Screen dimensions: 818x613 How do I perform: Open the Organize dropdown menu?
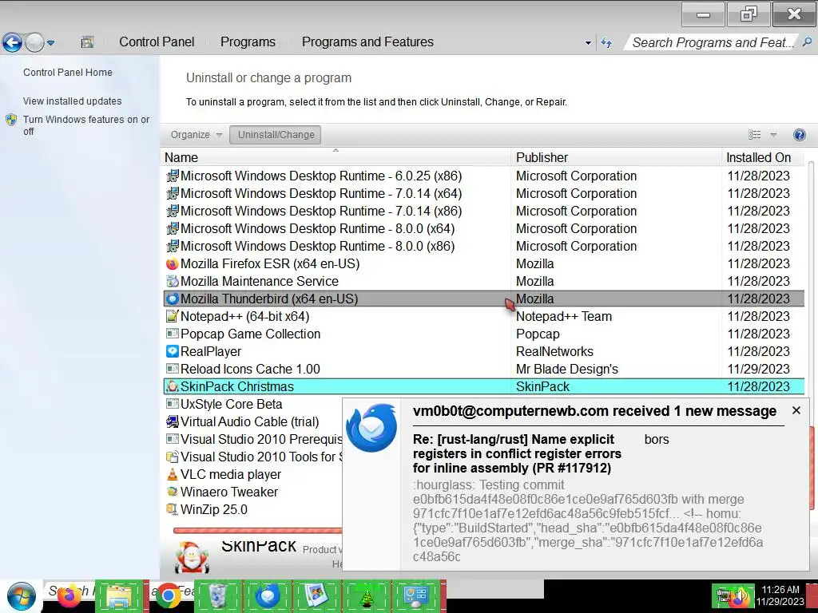197,134
